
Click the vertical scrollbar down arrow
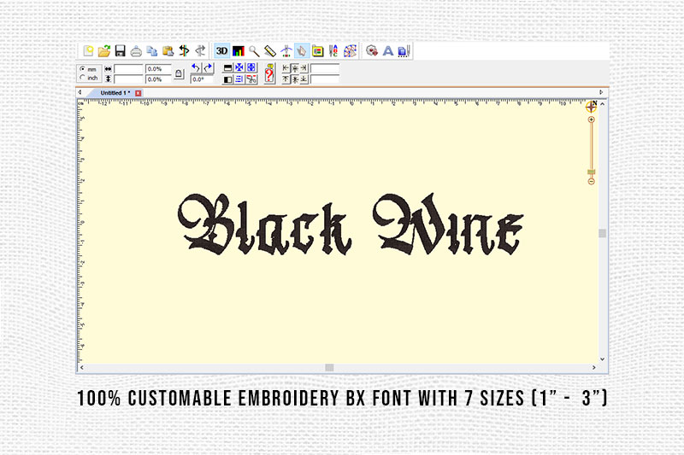coord(603,359)
